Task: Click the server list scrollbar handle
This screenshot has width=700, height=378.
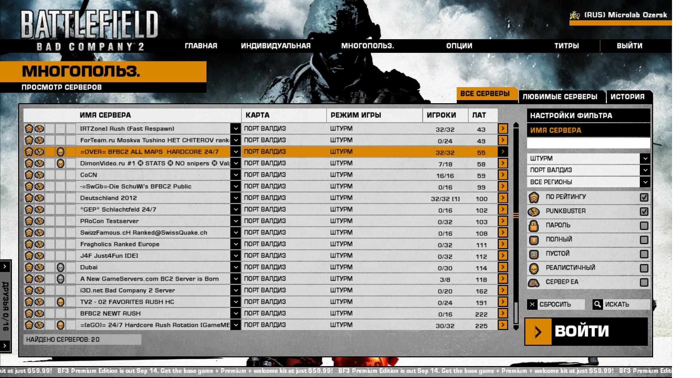Action: coord(516,216)
